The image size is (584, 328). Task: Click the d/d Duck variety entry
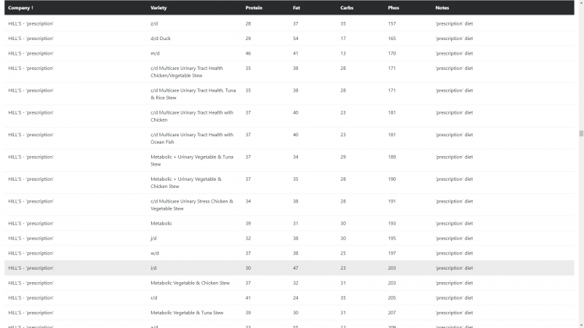pyautogui.click(x=160, y=39)
